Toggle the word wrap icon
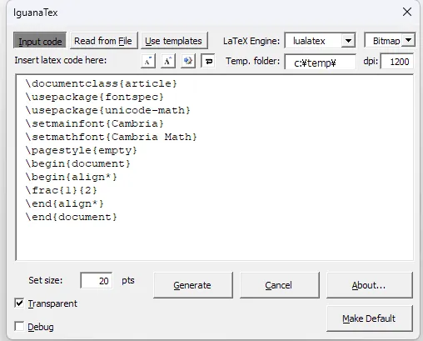The width and height of the screenshot is (423, 341). pos(208,61)
